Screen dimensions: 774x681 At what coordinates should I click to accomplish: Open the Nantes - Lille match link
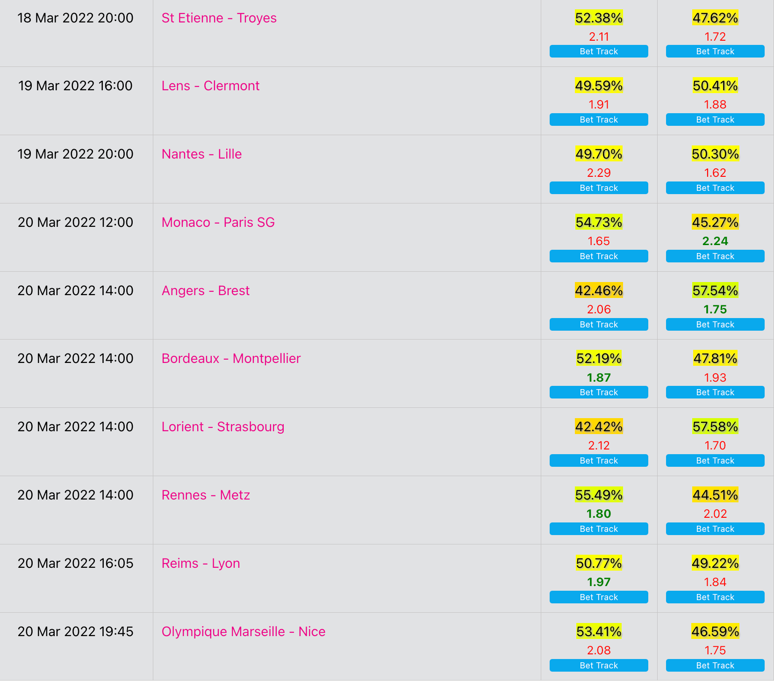pos(201,154)
